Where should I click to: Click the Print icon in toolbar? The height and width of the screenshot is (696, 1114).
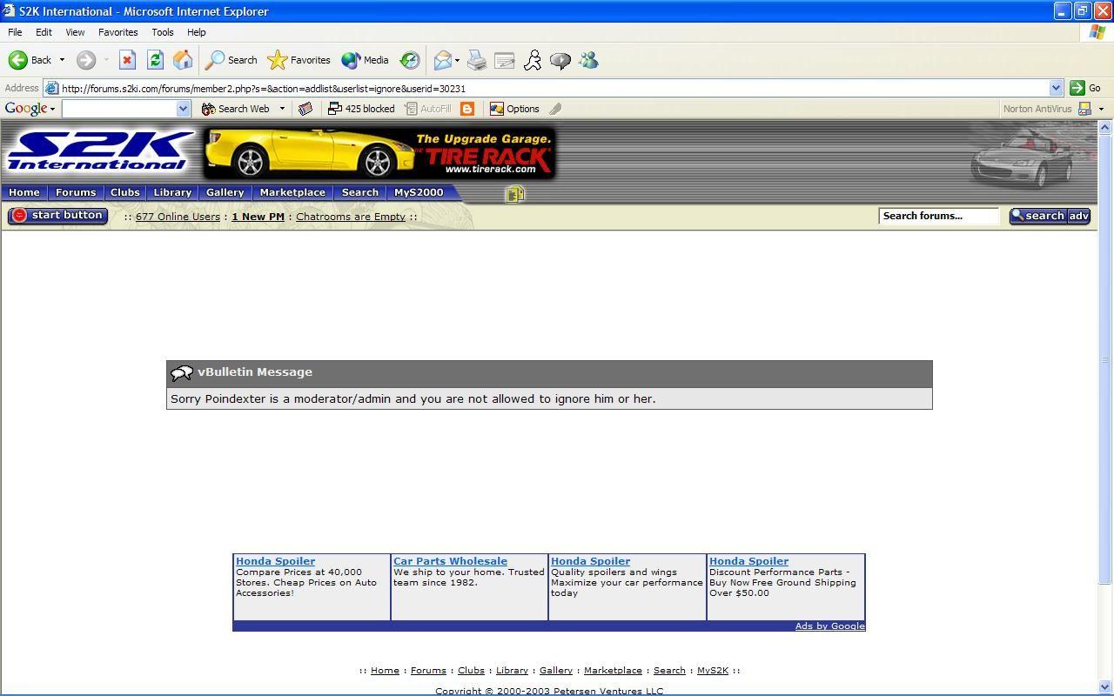pyautogui.click(x=477, y=60)
